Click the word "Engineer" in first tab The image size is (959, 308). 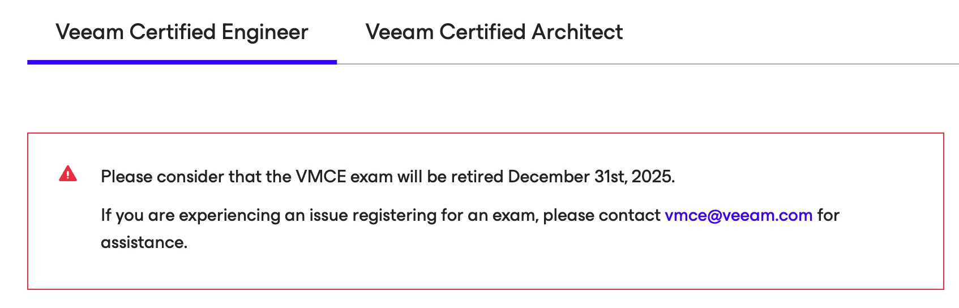click(x=265, y=32)
